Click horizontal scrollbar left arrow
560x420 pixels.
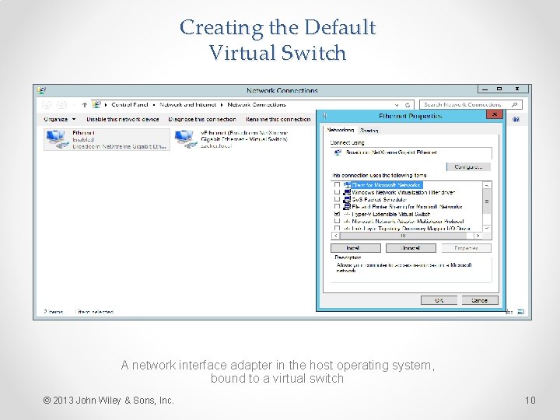pos(336,236)
